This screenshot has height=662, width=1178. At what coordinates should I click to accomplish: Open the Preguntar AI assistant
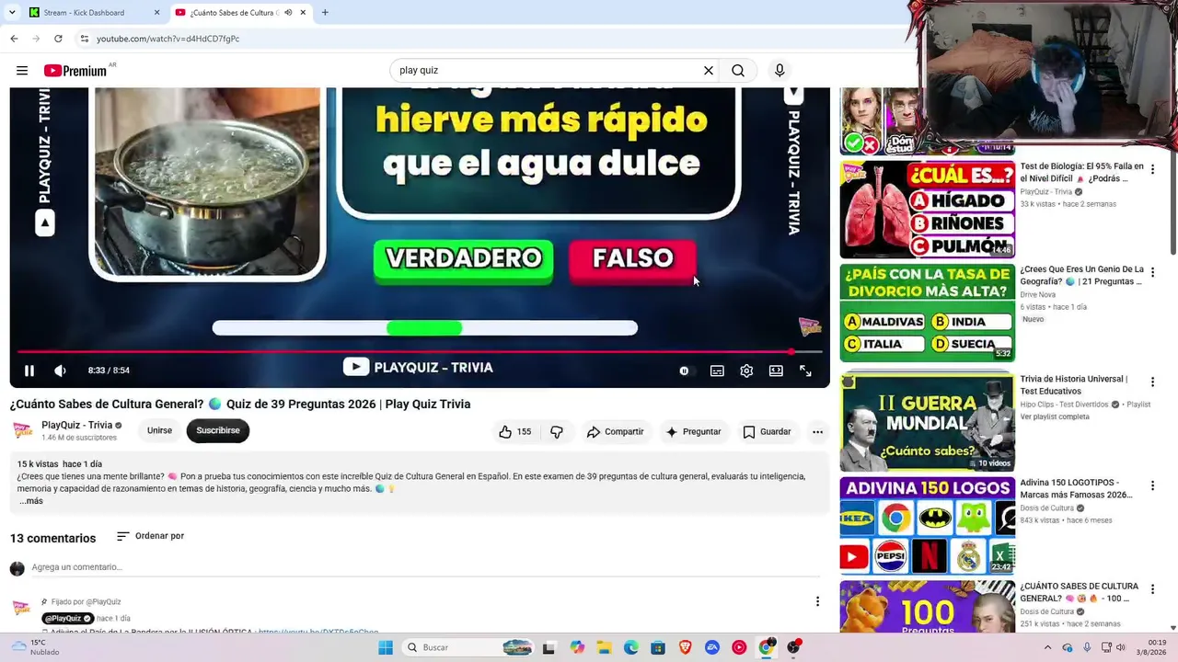pos(693,431)
